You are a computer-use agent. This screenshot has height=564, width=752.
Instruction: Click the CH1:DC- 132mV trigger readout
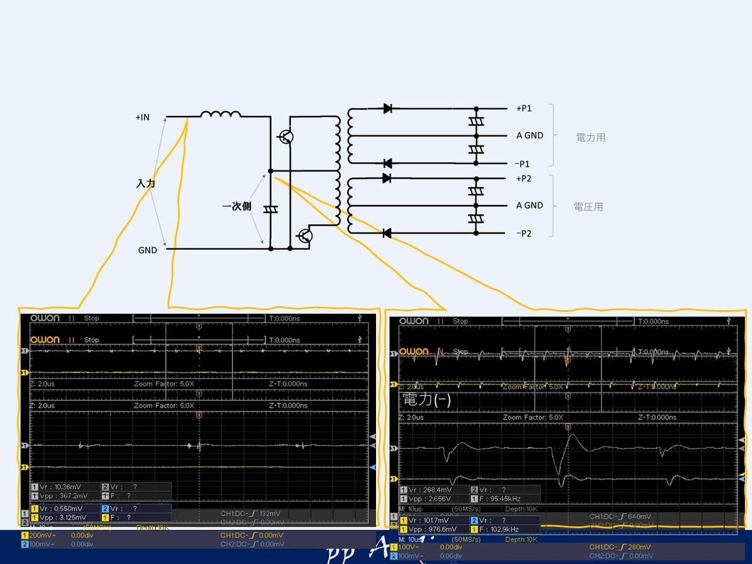(251, 513)
